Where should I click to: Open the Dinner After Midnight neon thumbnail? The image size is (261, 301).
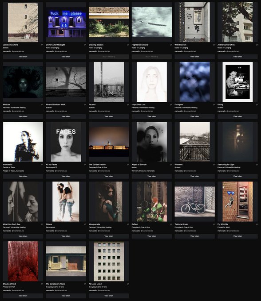coord(66,22)
